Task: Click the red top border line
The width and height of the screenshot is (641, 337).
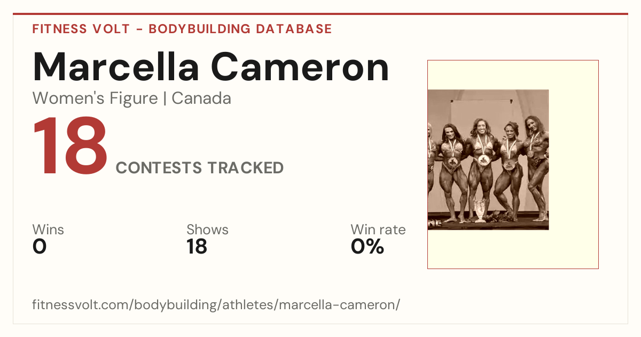Action: (x=320, y=14)
